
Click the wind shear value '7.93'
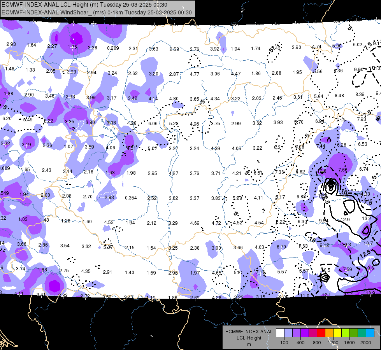tap(362, 119)
